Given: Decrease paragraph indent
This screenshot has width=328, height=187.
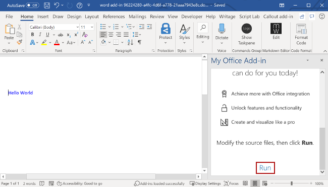Looking at the screenshot, I should point(142,27).
